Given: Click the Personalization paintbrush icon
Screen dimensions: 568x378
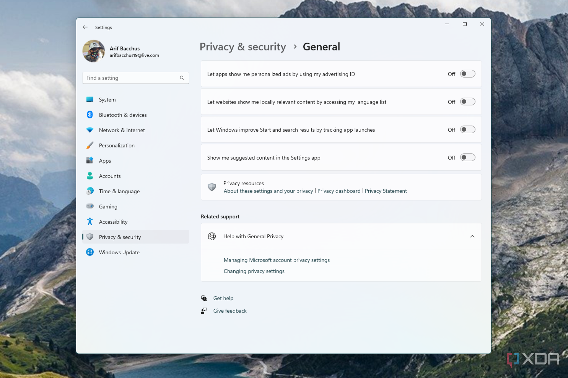Looking at the screenshot, I should 90,145.
